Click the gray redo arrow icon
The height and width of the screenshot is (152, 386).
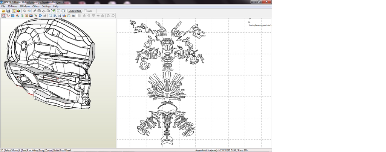45,16
